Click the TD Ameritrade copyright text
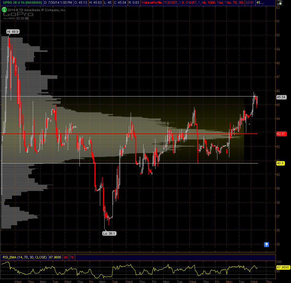 click(37, 10)
